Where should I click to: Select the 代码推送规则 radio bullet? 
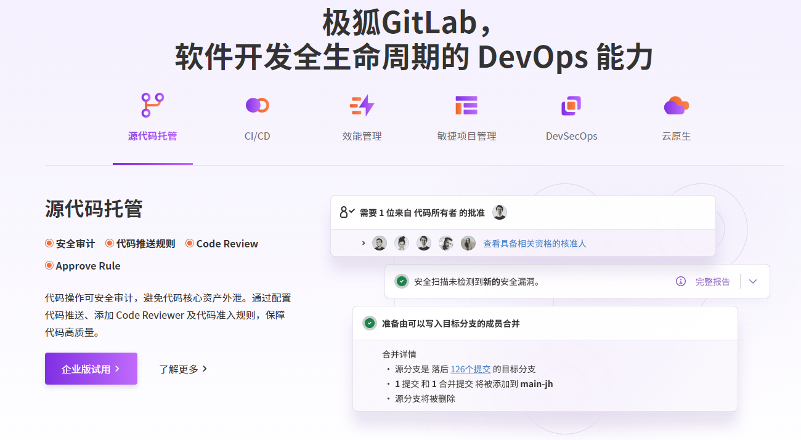point(110,244)
